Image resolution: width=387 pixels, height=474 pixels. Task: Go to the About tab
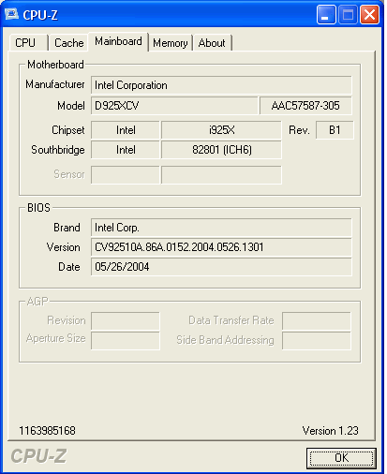point(212,42)
